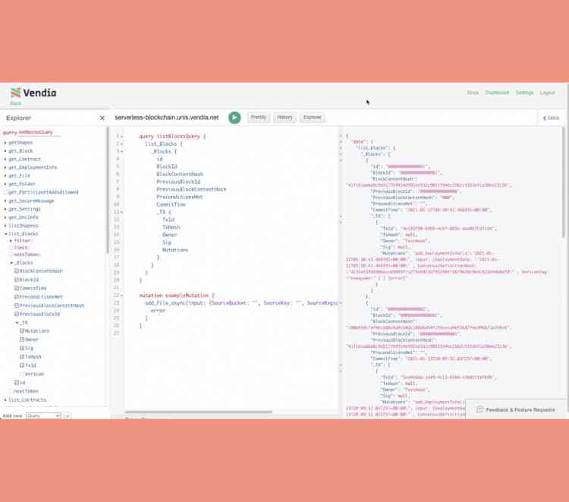Open Docs in the top navigation
Image resolution: width=569 pixels, height=502 pixels.
click(x=473, y=93)
